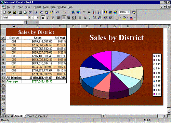Toggle Align Right
This screenshot has height=123, width=171.
(x=69, y=18)
